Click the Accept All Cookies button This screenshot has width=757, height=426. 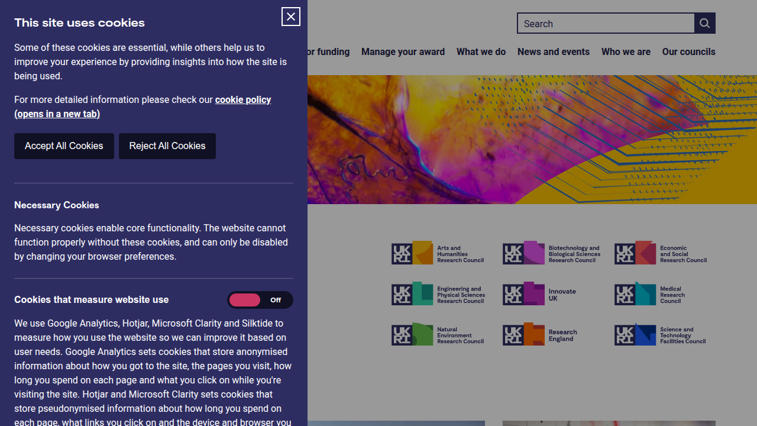[x=64, y=146]
